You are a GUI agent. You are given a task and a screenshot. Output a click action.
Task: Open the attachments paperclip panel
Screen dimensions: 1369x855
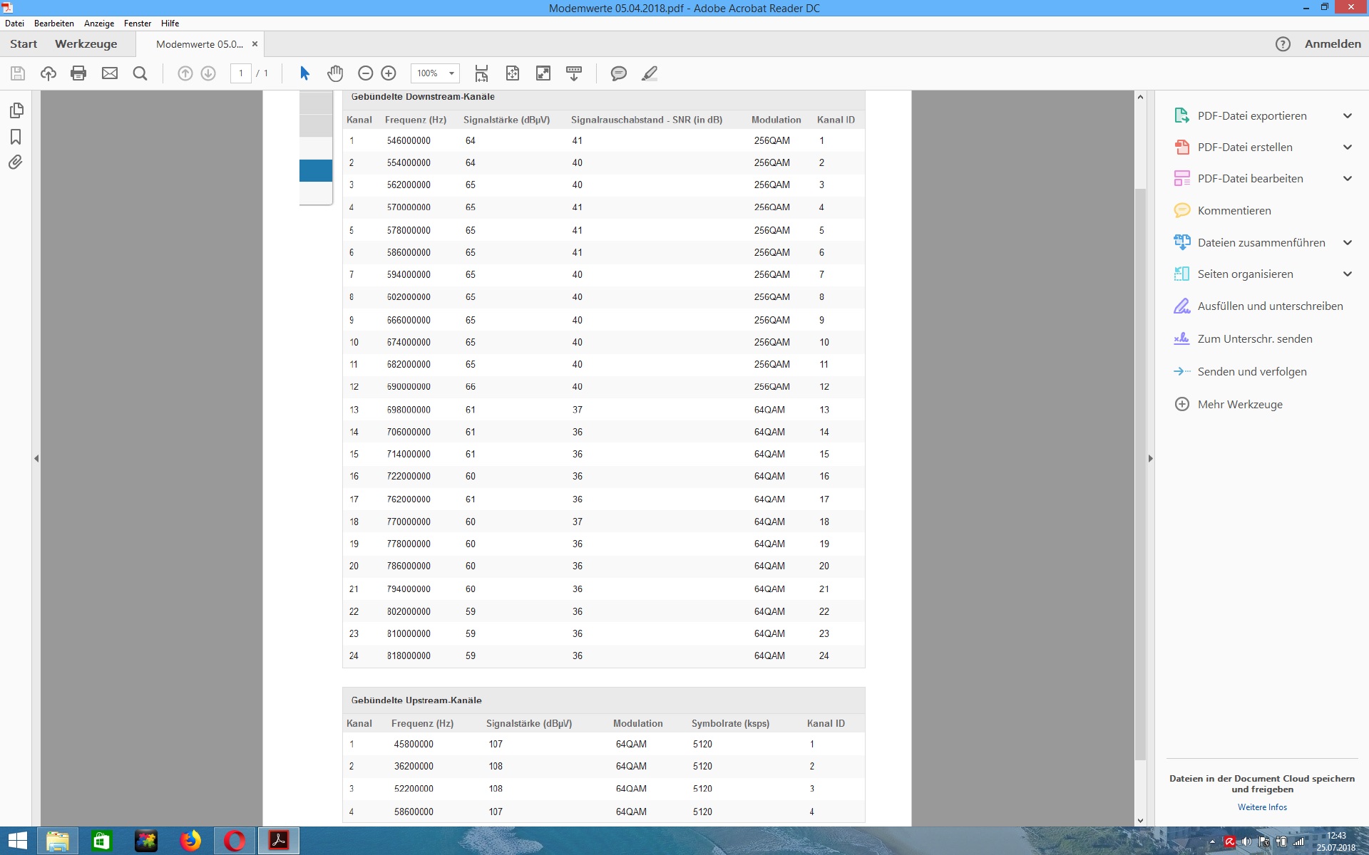[x=16, y=162]
